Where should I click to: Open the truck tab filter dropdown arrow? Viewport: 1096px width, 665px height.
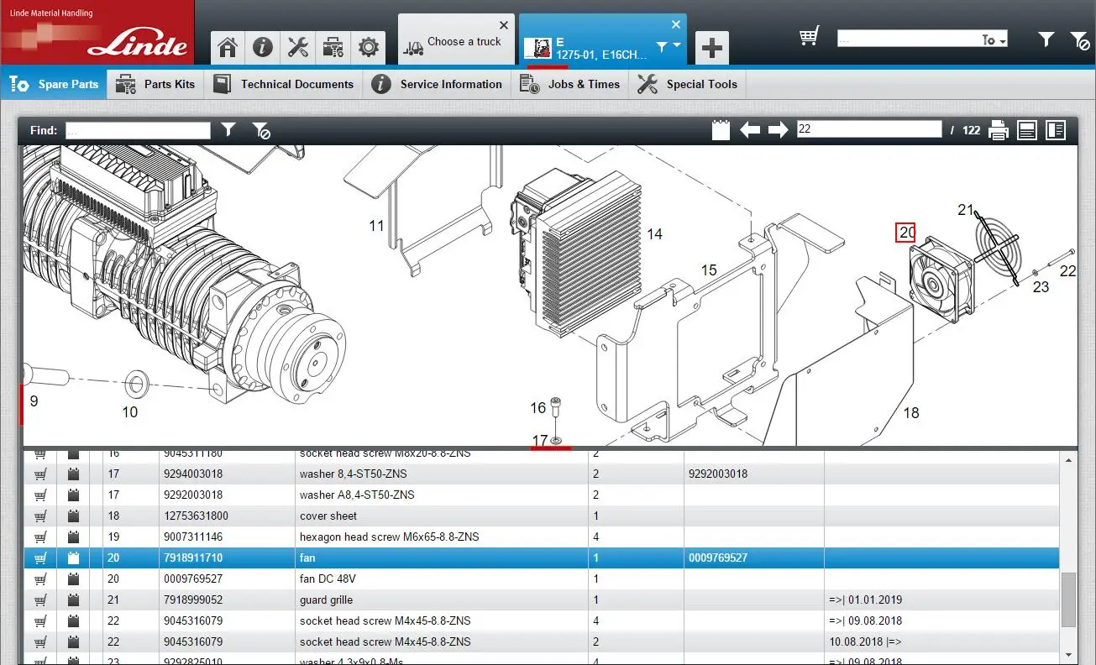click(x=677, y=47)
